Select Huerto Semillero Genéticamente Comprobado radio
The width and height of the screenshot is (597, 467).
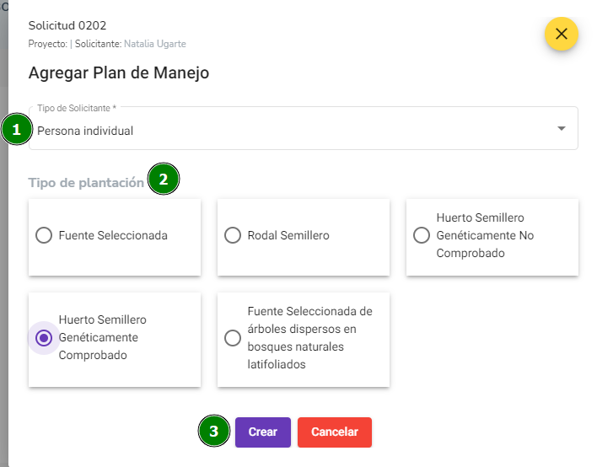pos(44,337)
